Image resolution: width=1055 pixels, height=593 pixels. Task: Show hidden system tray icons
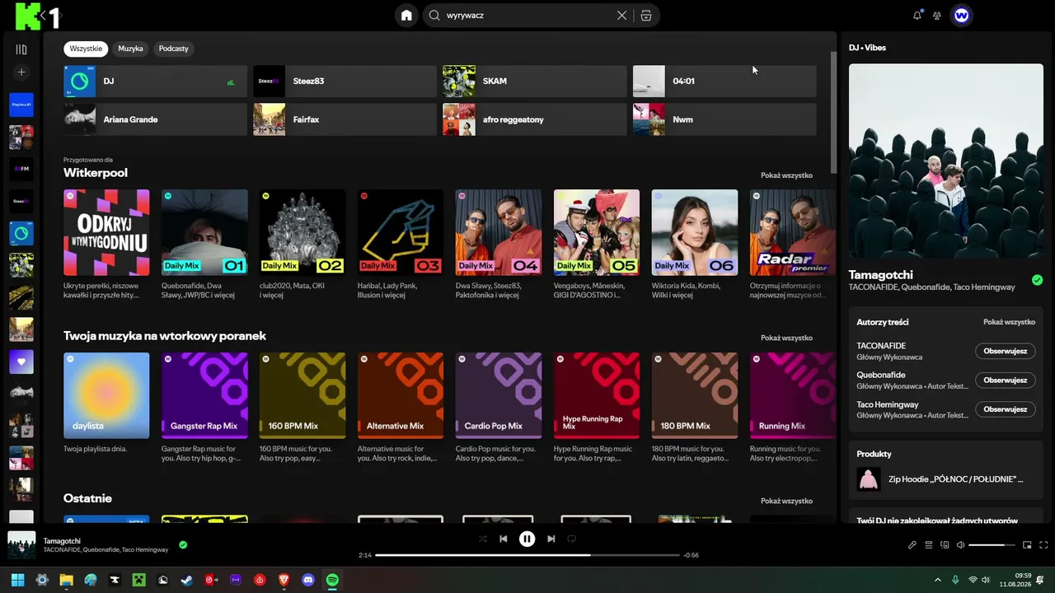tap(937, 580)
